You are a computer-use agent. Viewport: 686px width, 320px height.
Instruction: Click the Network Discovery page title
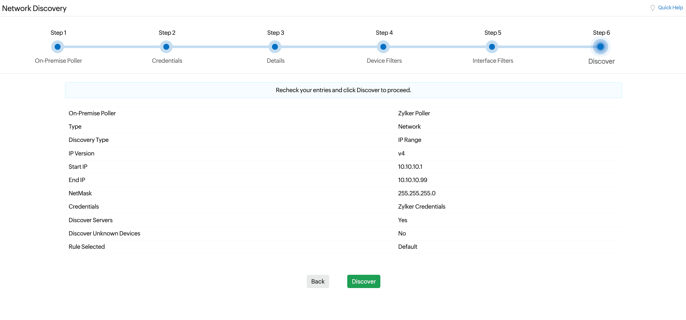pos(34,8)
